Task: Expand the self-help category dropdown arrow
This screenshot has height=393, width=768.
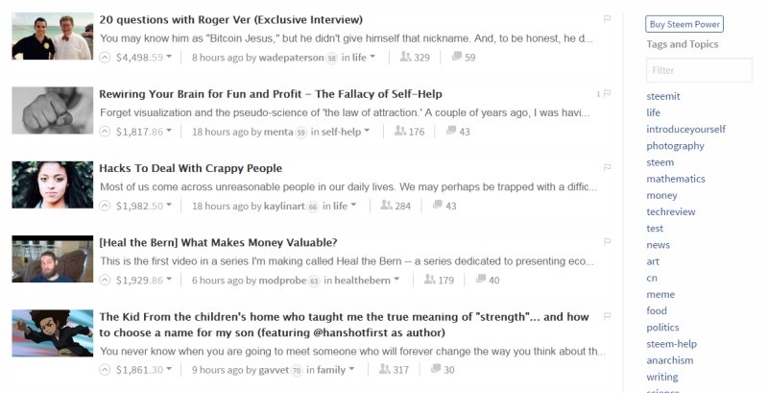Action: tap(369, 132)
